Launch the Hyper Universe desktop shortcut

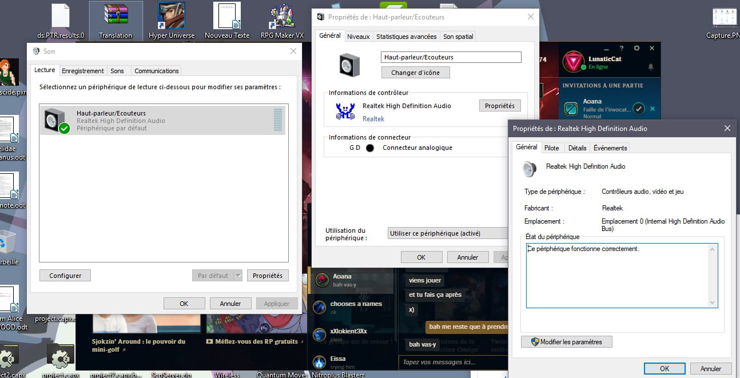(x=172, y=21)
